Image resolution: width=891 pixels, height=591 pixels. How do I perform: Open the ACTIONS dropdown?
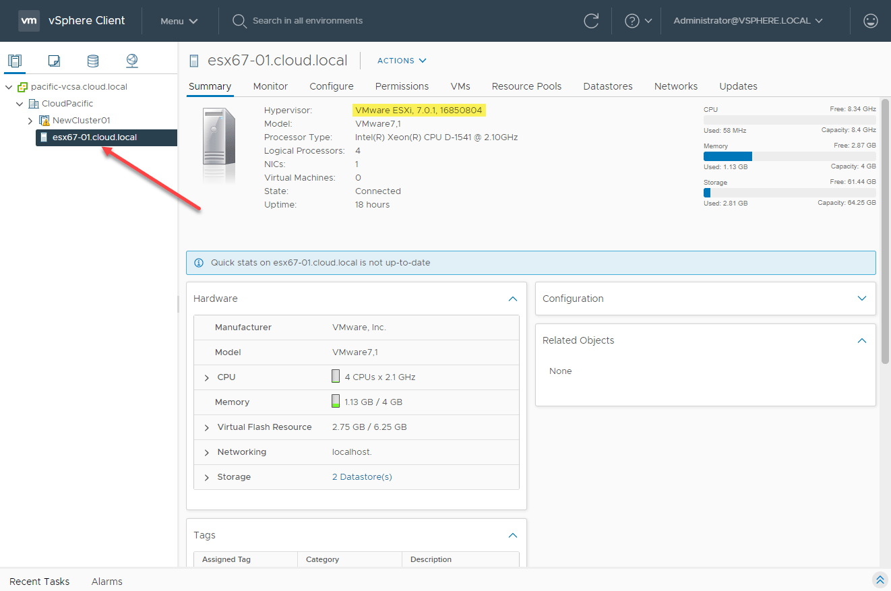pyautogui.click(x=402, y=61)
